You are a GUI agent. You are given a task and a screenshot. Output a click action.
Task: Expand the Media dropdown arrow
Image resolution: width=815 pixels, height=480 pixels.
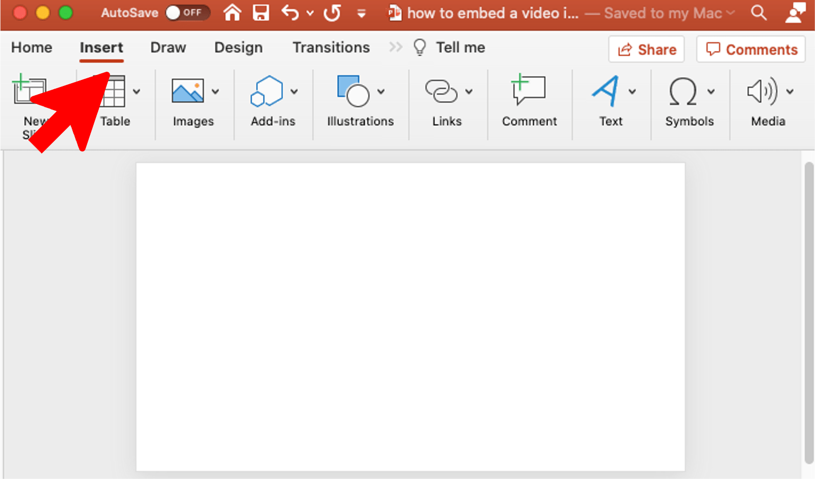(790, 92)
